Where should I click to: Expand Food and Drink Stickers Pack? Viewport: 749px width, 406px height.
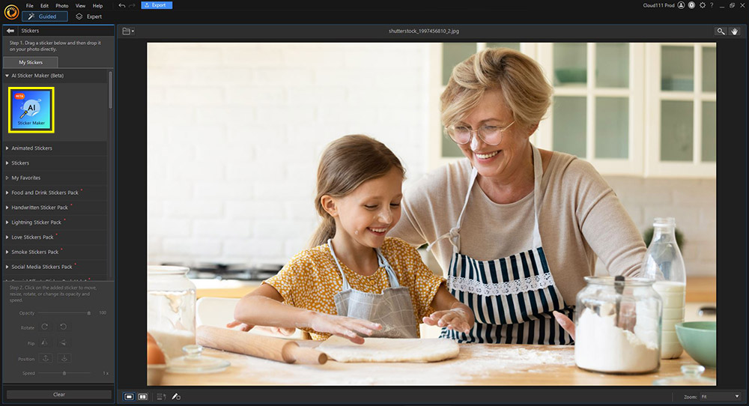coord(55,193)
